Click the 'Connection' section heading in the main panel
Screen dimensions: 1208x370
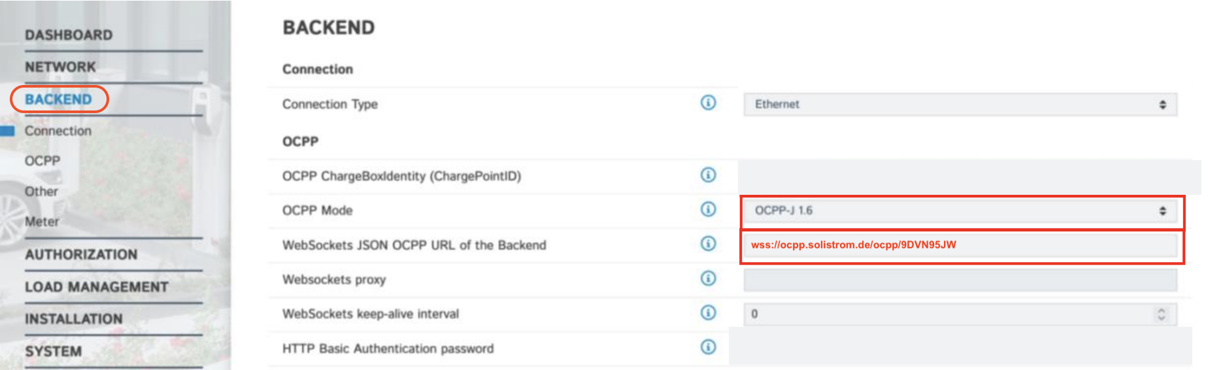pos(318,69)
